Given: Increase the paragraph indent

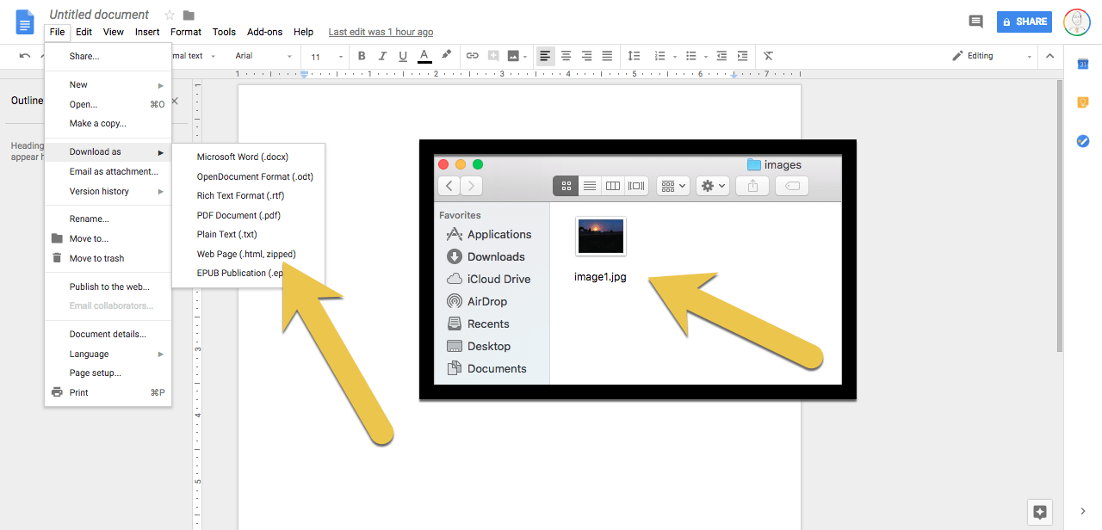Looking at the screenshot, I should coord(741,56).
